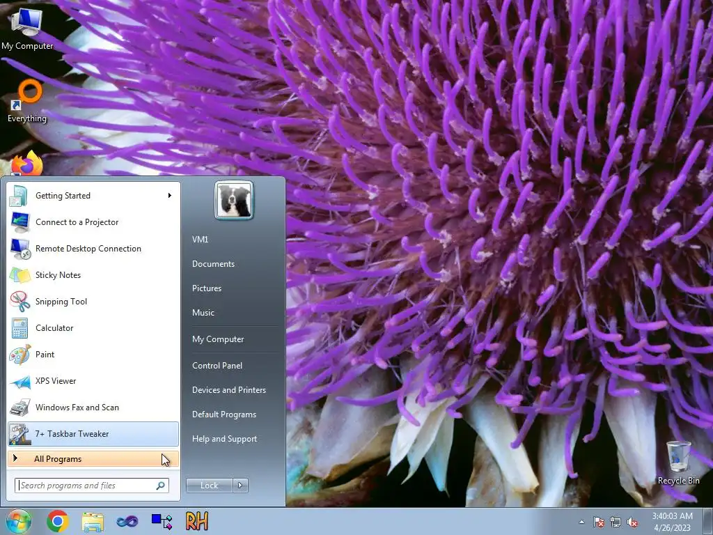
Task: Open VM1 user folder
Action: (x=200, y=240)
